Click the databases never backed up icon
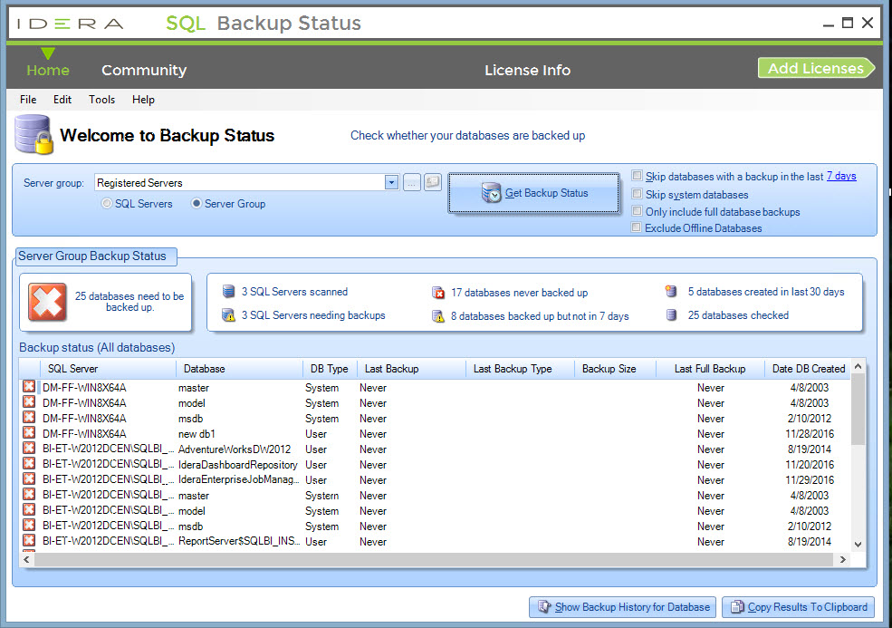This screenshot has width=892, height=628. click(x=438, y=293)
